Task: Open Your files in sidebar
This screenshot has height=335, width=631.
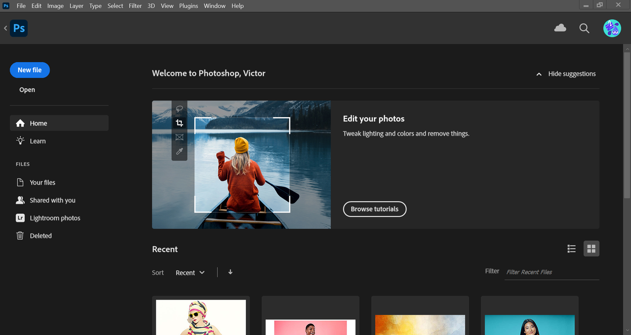Action: click(x=59, y=182)
